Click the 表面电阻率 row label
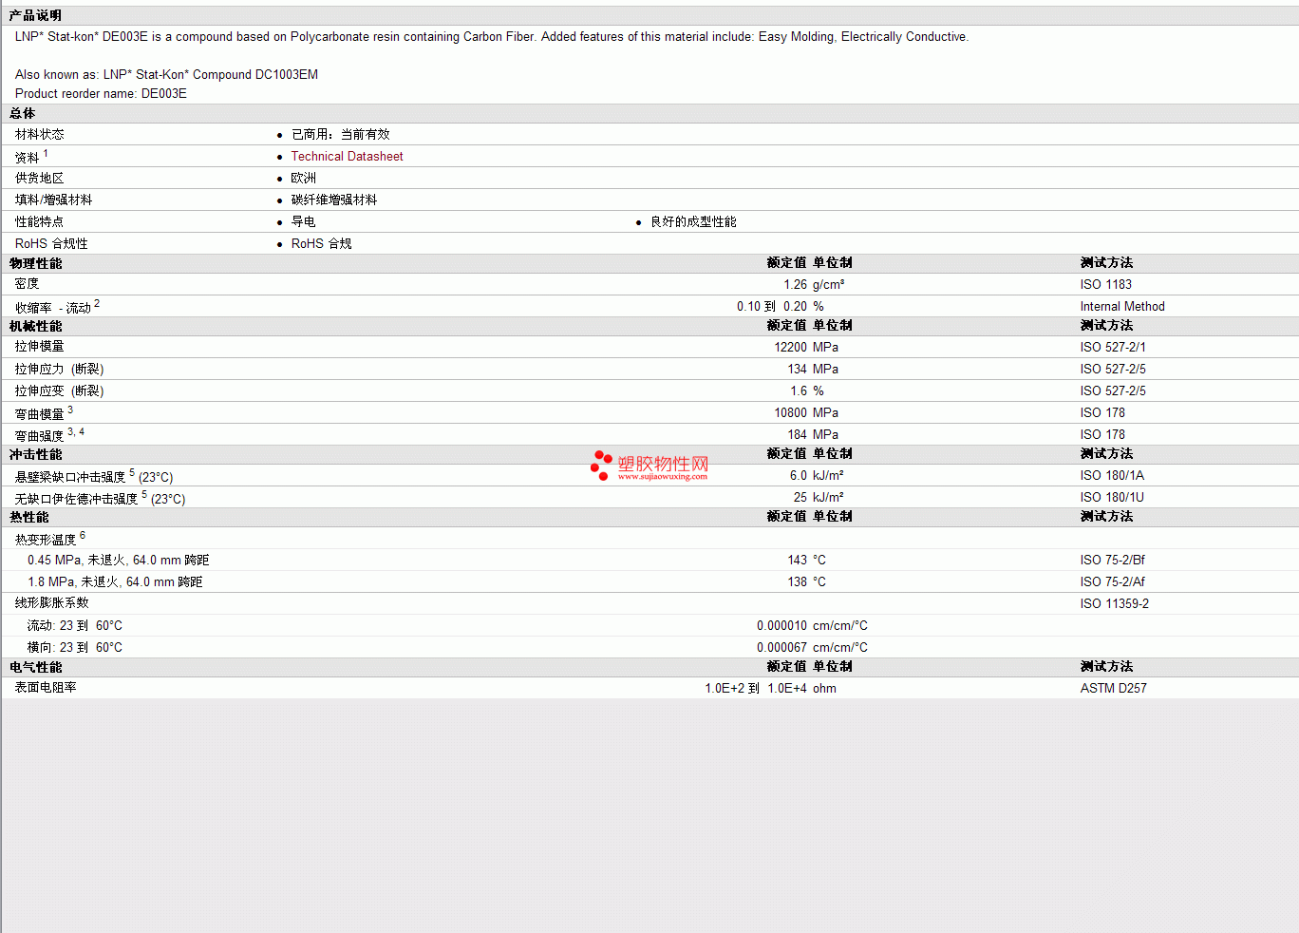Viewport: 1299px width, 933px height. click(x=46, y=688)
